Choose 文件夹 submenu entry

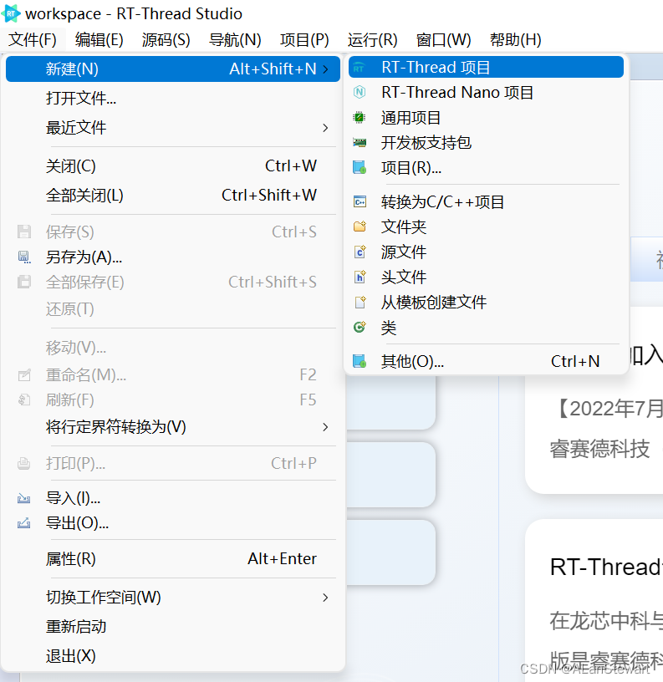pyautogui.click(x=486, y=226)
